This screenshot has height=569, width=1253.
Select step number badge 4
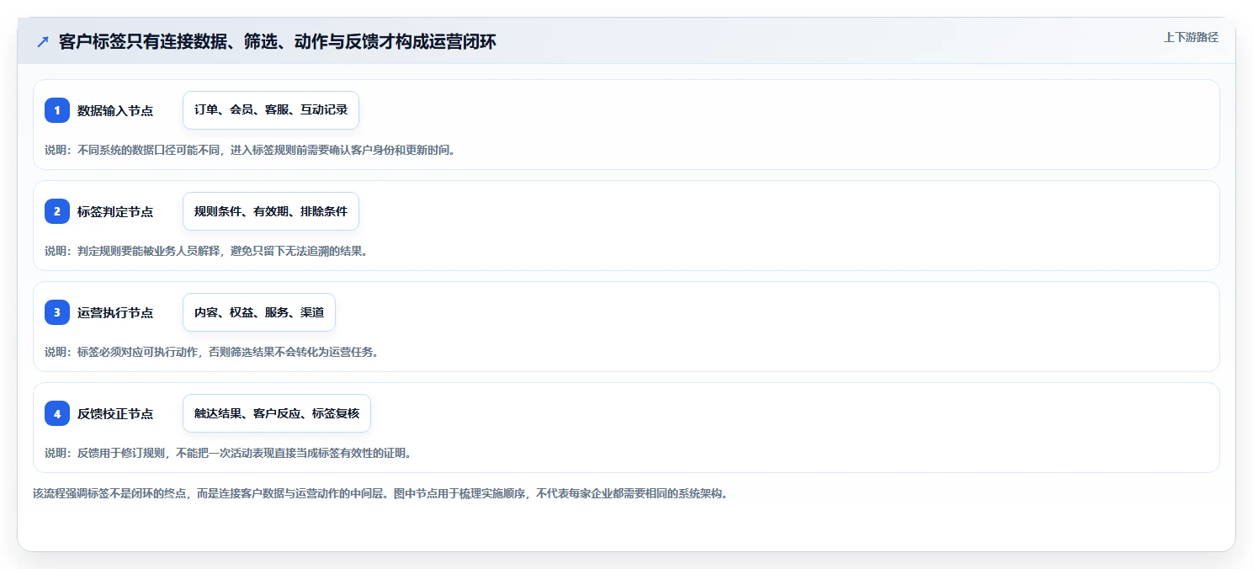click(57, 413)
